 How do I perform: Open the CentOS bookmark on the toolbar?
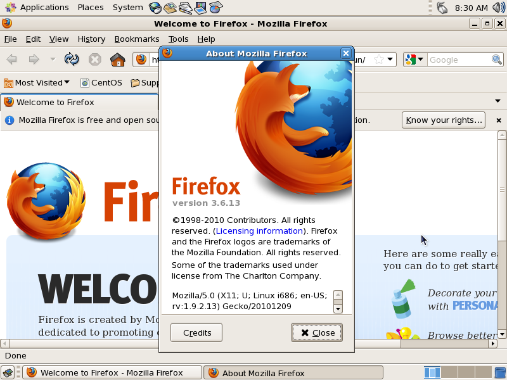tap(101, 82)
